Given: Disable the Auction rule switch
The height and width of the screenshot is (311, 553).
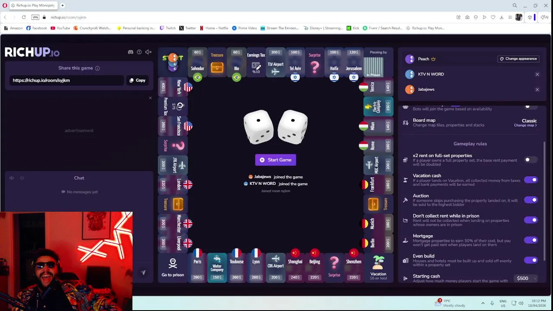Looking at the screenshot, I should [531, 200].
